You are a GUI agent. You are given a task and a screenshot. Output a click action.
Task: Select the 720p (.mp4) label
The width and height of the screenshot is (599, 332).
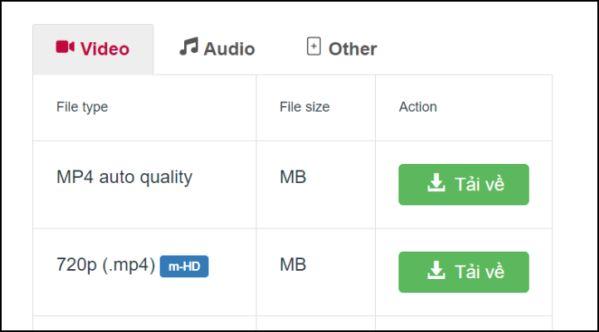105,265
